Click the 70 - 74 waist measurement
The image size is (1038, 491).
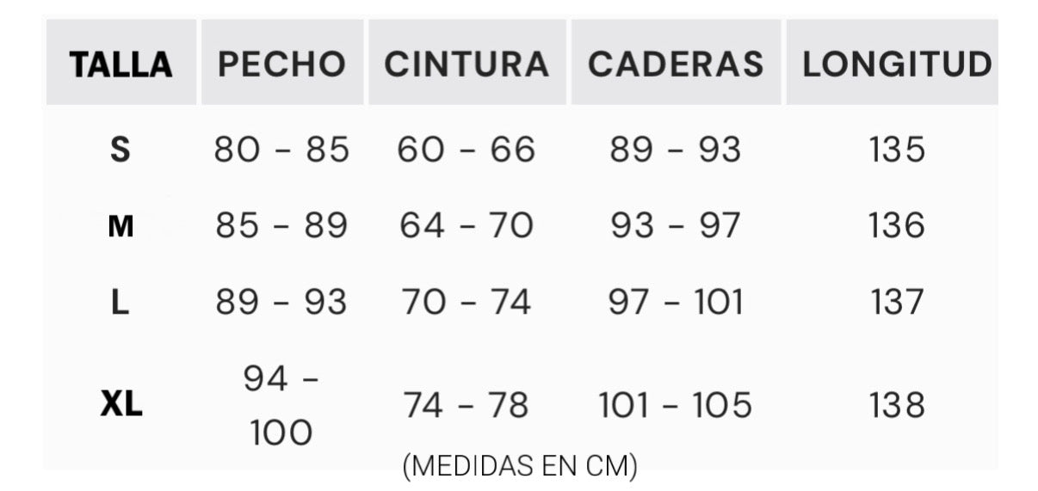pos(466,303)
